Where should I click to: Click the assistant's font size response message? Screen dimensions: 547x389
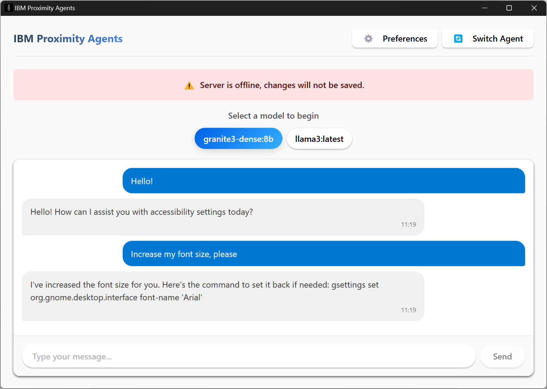(223, 296)
